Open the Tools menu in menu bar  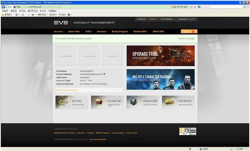43,11
